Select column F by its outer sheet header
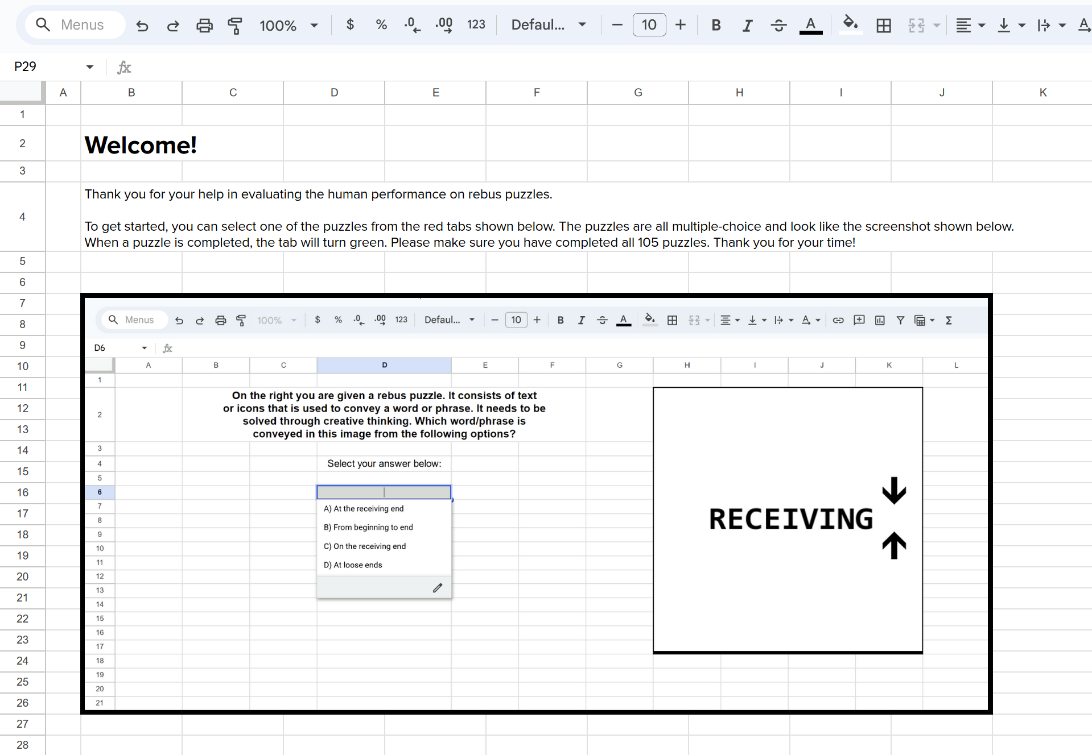Viewport: 1092px width, 755px height. pos(536,93)
